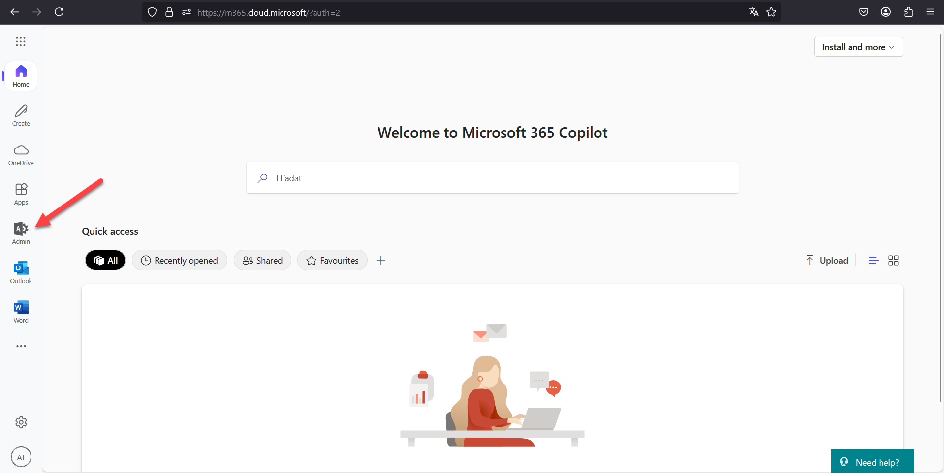The image size is (944, 473).
Task: Open the AT account avatar
Action: (x=21, y=457)
